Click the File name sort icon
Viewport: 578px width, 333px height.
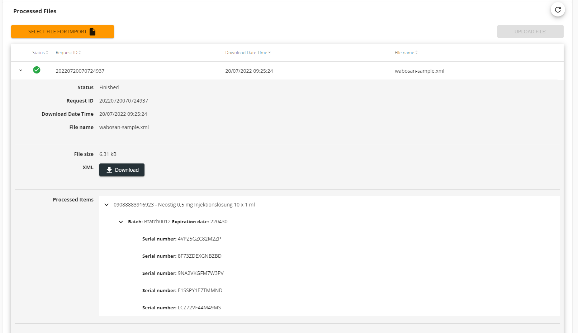point(416,52)
